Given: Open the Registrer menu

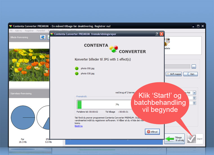Looking at the screenshot, I should 29,31.
